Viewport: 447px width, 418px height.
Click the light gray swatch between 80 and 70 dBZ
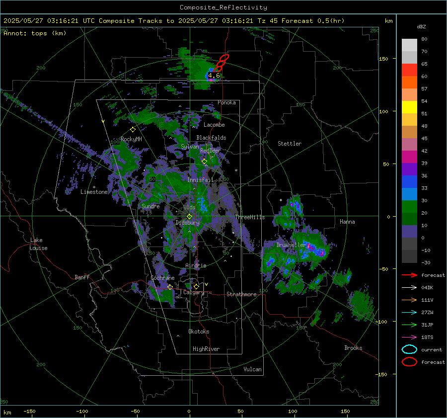409,45
